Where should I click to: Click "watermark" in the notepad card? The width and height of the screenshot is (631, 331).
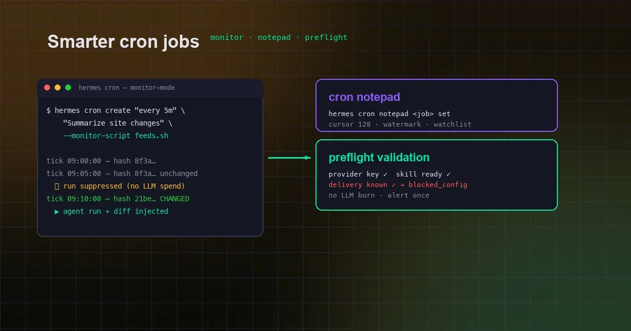pyautogui.click(x=402, y=125)
